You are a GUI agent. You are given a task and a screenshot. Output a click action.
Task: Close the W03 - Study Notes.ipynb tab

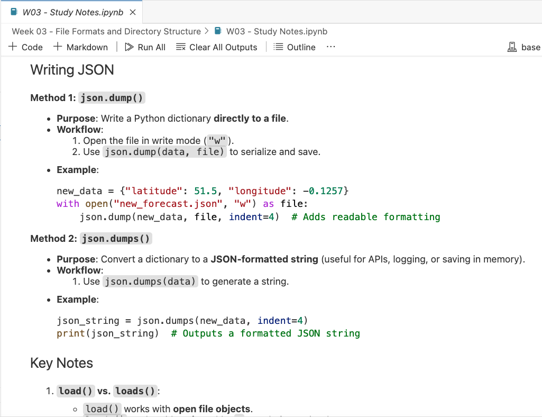[x=133, y=12]
